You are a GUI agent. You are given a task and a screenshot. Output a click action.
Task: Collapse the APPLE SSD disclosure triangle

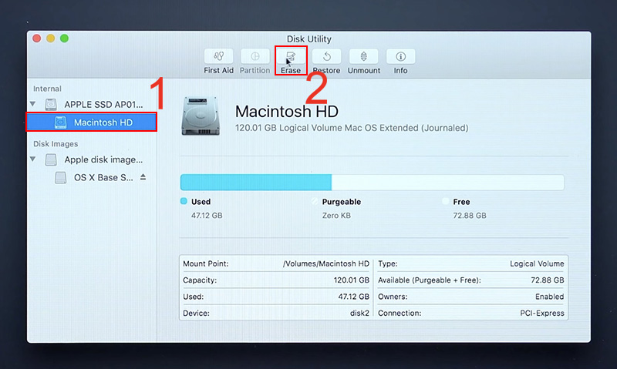(33, 104)
